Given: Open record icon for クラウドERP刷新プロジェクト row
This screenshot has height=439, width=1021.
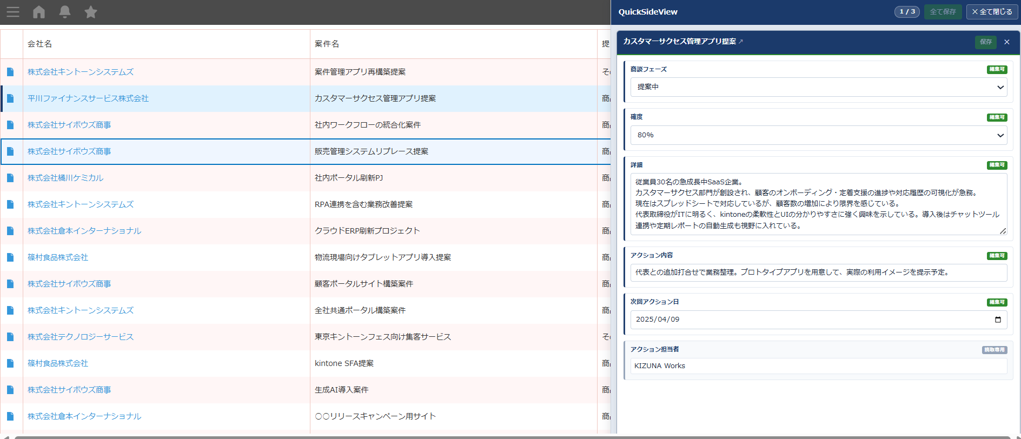Looking at the screenshot, I should pos(10,231).
